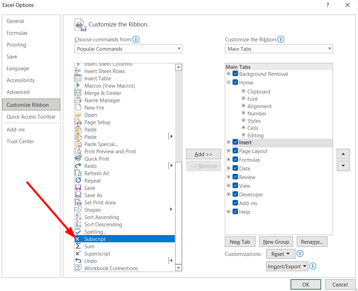Disable the Background Removal checkbox
The width and height of the screenshot is (358, 291).
[235, 74]
